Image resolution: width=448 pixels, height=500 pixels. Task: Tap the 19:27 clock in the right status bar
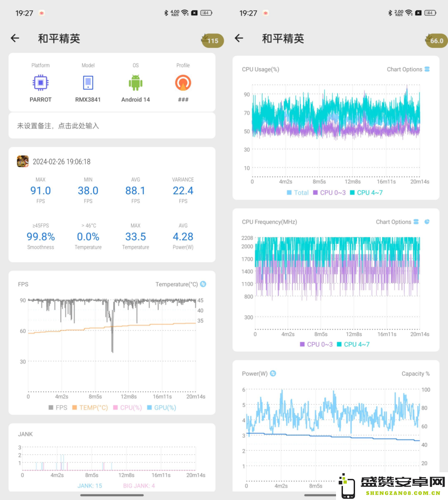coord(248,13)
